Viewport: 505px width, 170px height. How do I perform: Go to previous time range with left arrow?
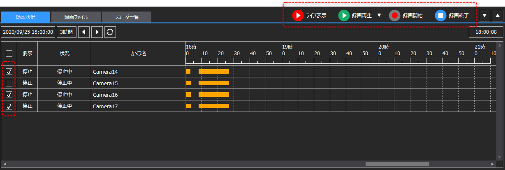84,32
